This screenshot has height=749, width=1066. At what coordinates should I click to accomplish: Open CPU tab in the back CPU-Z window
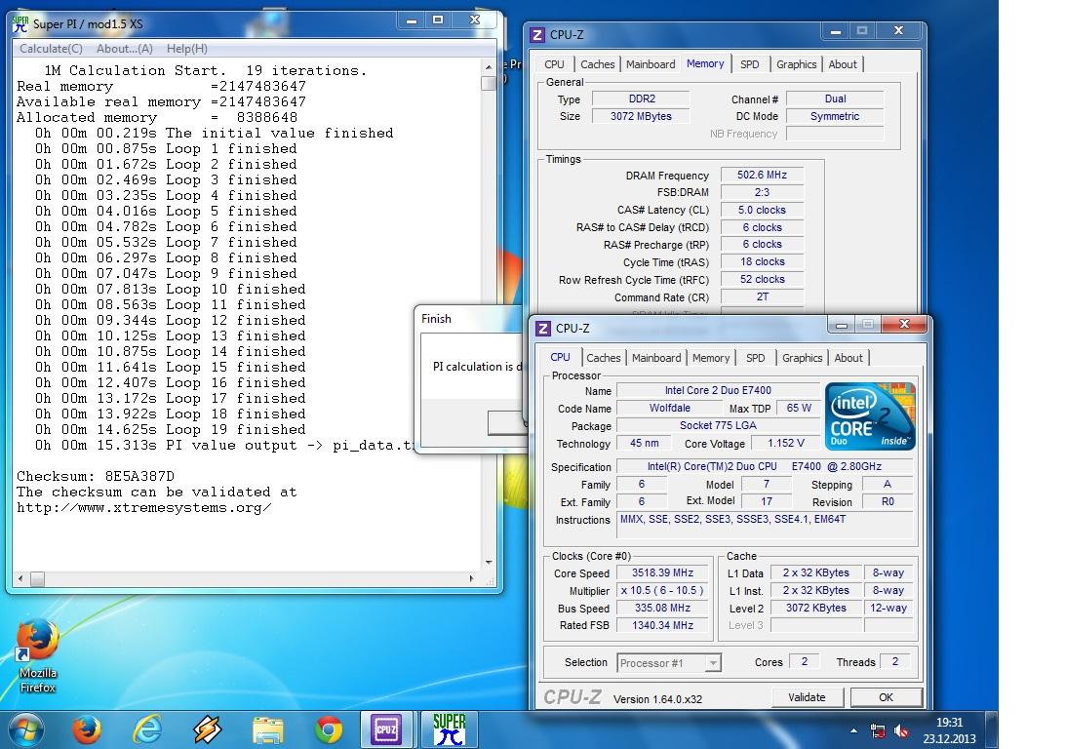(554, 64)
